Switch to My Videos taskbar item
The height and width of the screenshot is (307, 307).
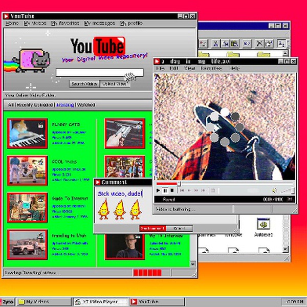point(44,302)
